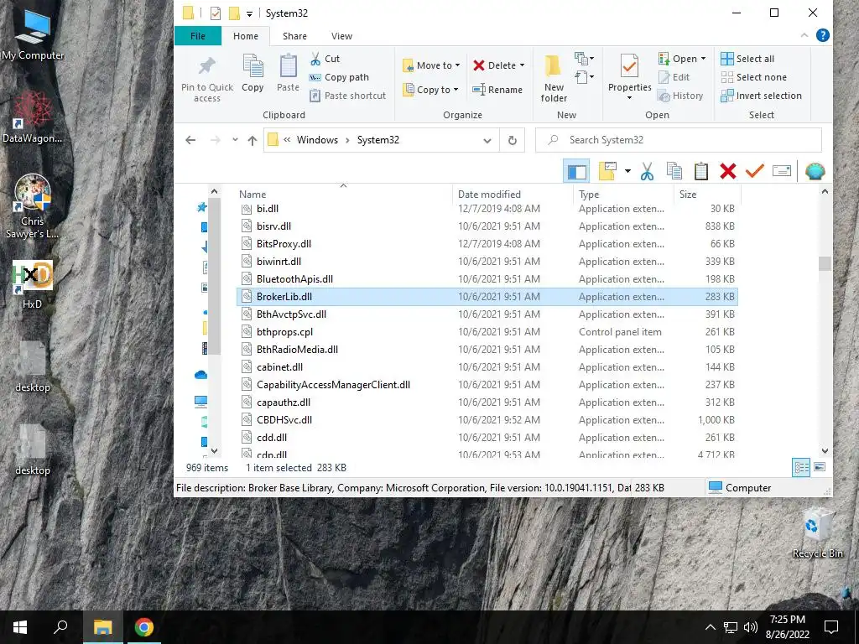Switch to the Share ribbon tab
Viewport: 859px width, 644px height.
[294, 36]
